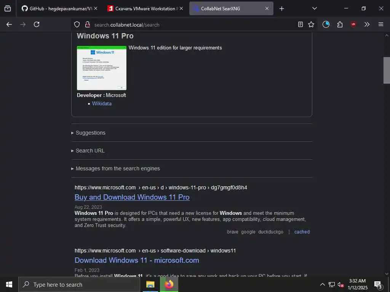The height and width of the screenshot is (292, 390).
Task: Open the insecure connection padlock icon
Action: [87, 24]
